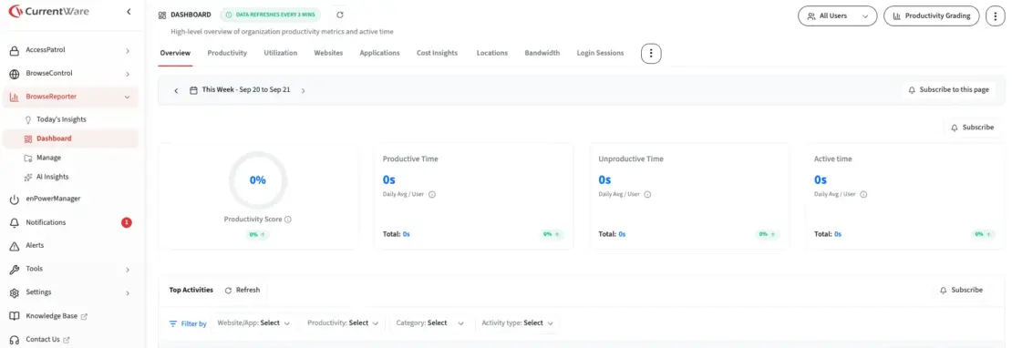Viewport: 1012px width, 348px height.
Task: Click the Top Activities tab label
Action: pyautogui.click(x=191, y=291)
